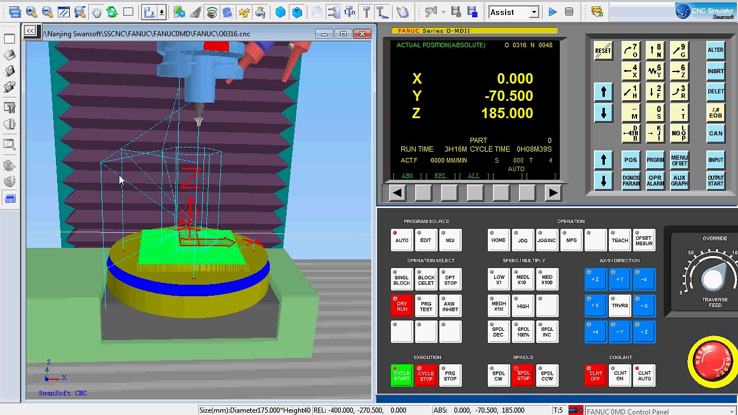Click the 7 O keypad key

click(x=630, y=51)
